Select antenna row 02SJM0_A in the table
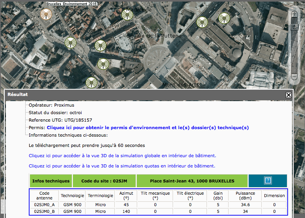305x218 pixels. [44, 205]
